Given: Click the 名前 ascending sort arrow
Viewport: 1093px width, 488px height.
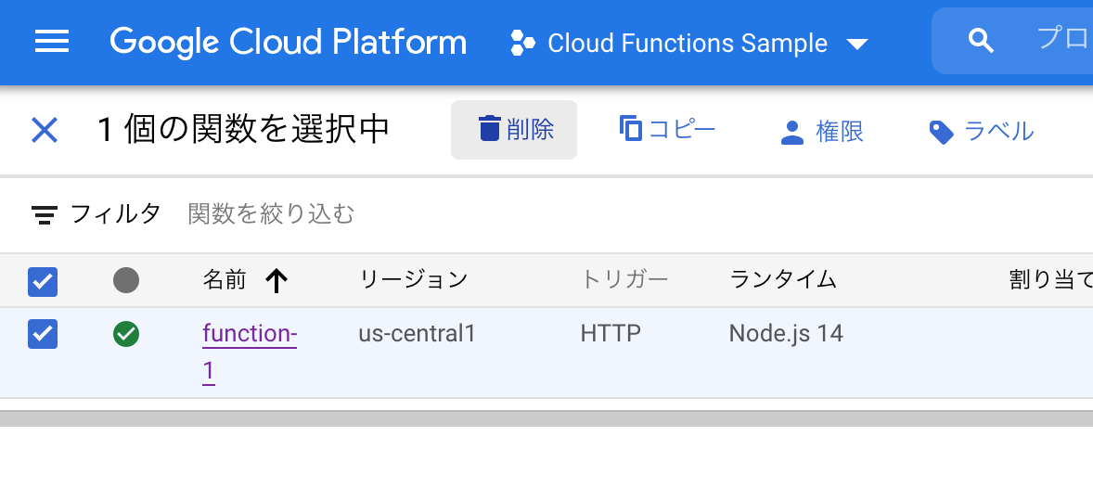Looking at the screenshot, I should click(276, 281).
